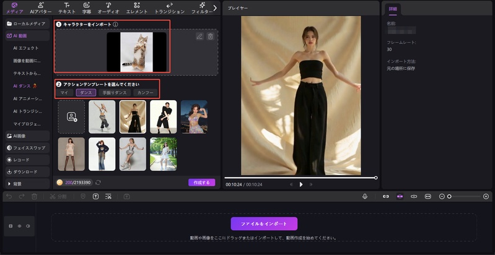Step to next frame in player
Screen dimensions: 495x255
[x=311, y=184]
